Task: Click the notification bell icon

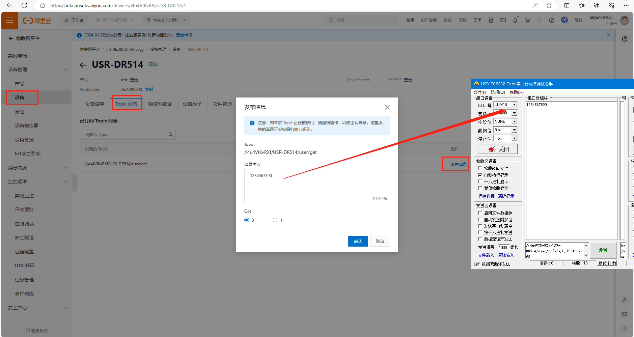Action: 515,20
